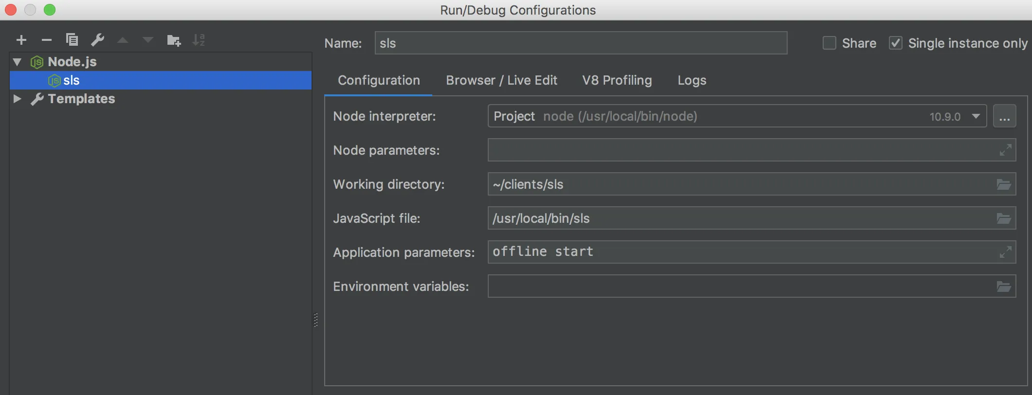Browse for the JavaScript file
This screenshot has height=395, width=1032.
click(1004, 218)
